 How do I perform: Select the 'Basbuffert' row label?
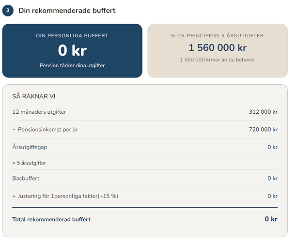point(26,179)
